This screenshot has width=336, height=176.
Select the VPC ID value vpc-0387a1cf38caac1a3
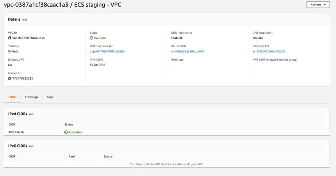click(x=29, y=38)
